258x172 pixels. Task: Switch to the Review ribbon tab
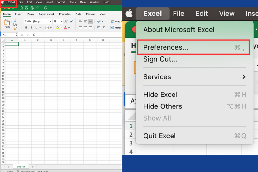(x=90, y=14)
